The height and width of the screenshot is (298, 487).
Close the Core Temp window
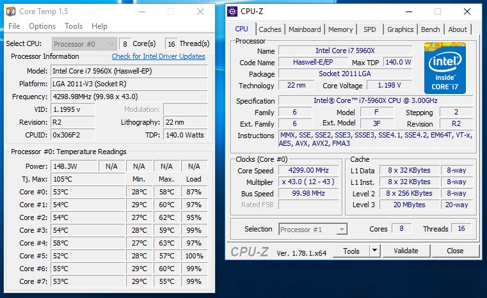pos(200,12)
